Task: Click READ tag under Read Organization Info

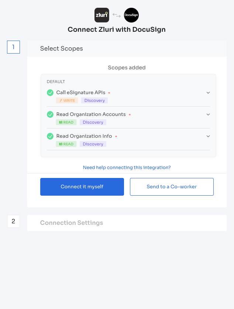Action: (66, 144)
